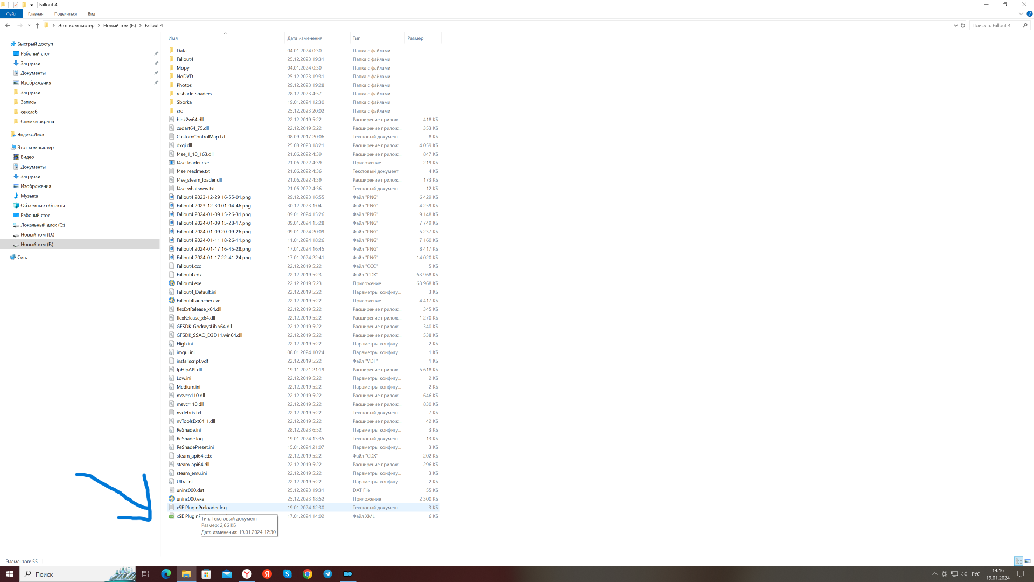Click the volume icon in tray
Screen dimensions: 1034x582
(963, 574)
